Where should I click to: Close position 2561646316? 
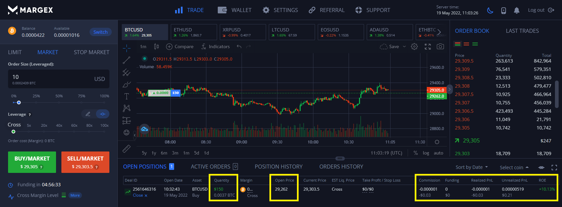tap(140, 195)
